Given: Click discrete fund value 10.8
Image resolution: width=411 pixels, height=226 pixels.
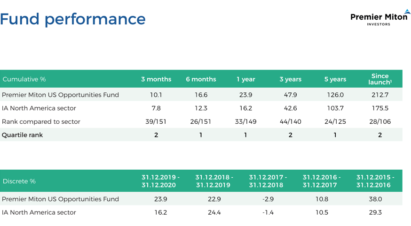Looking at the screenshot, I should coord(322,199).
